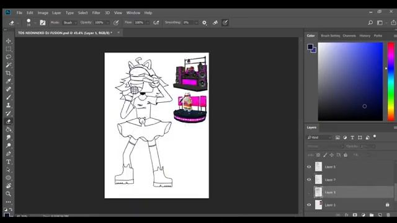This screenshot has width=397, height=223.
Task: Open the Filter menu
Action: 96,12
